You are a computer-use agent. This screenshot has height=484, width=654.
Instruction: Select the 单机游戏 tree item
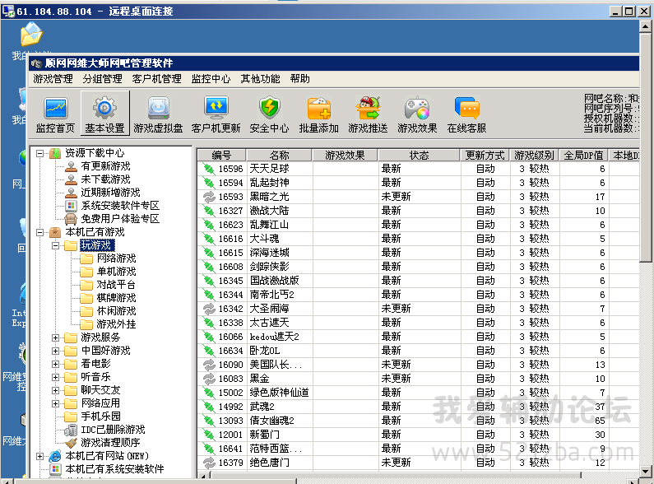[116, 272]
